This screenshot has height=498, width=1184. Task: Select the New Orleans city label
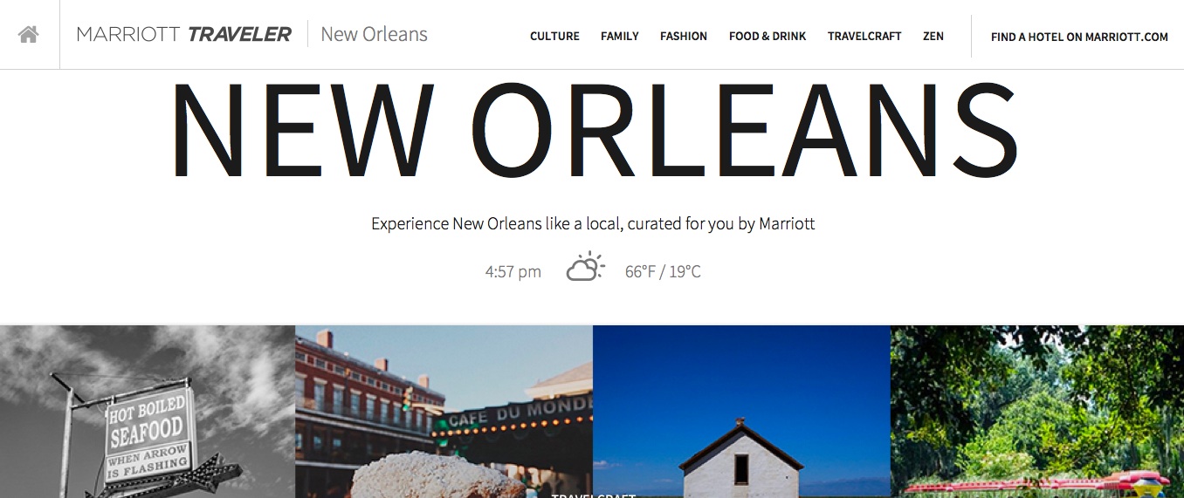[x=374, y=34]
